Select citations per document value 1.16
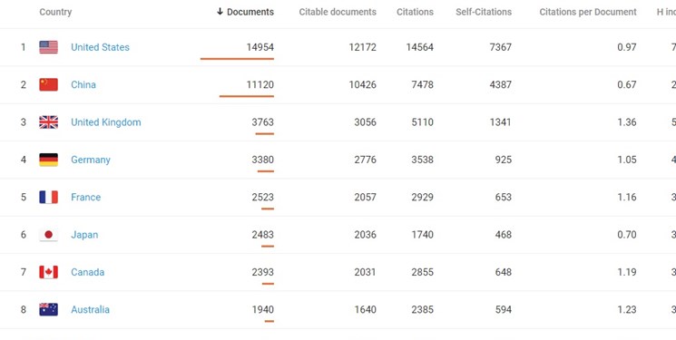Image resolution: width=676 pixels, height=340 pixels. click(x=627, y=197)
